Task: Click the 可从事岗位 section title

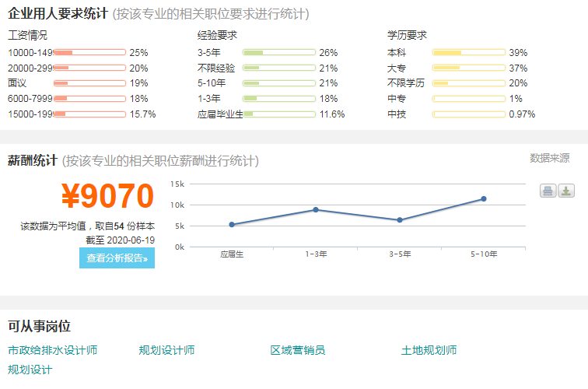Action: click(x=40, y=326)
